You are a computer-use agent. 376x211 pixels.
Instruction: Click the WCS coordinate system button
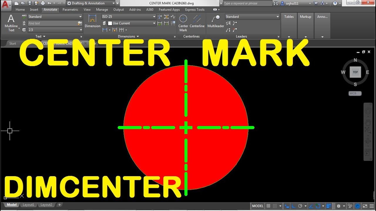(x=355, y=93)
